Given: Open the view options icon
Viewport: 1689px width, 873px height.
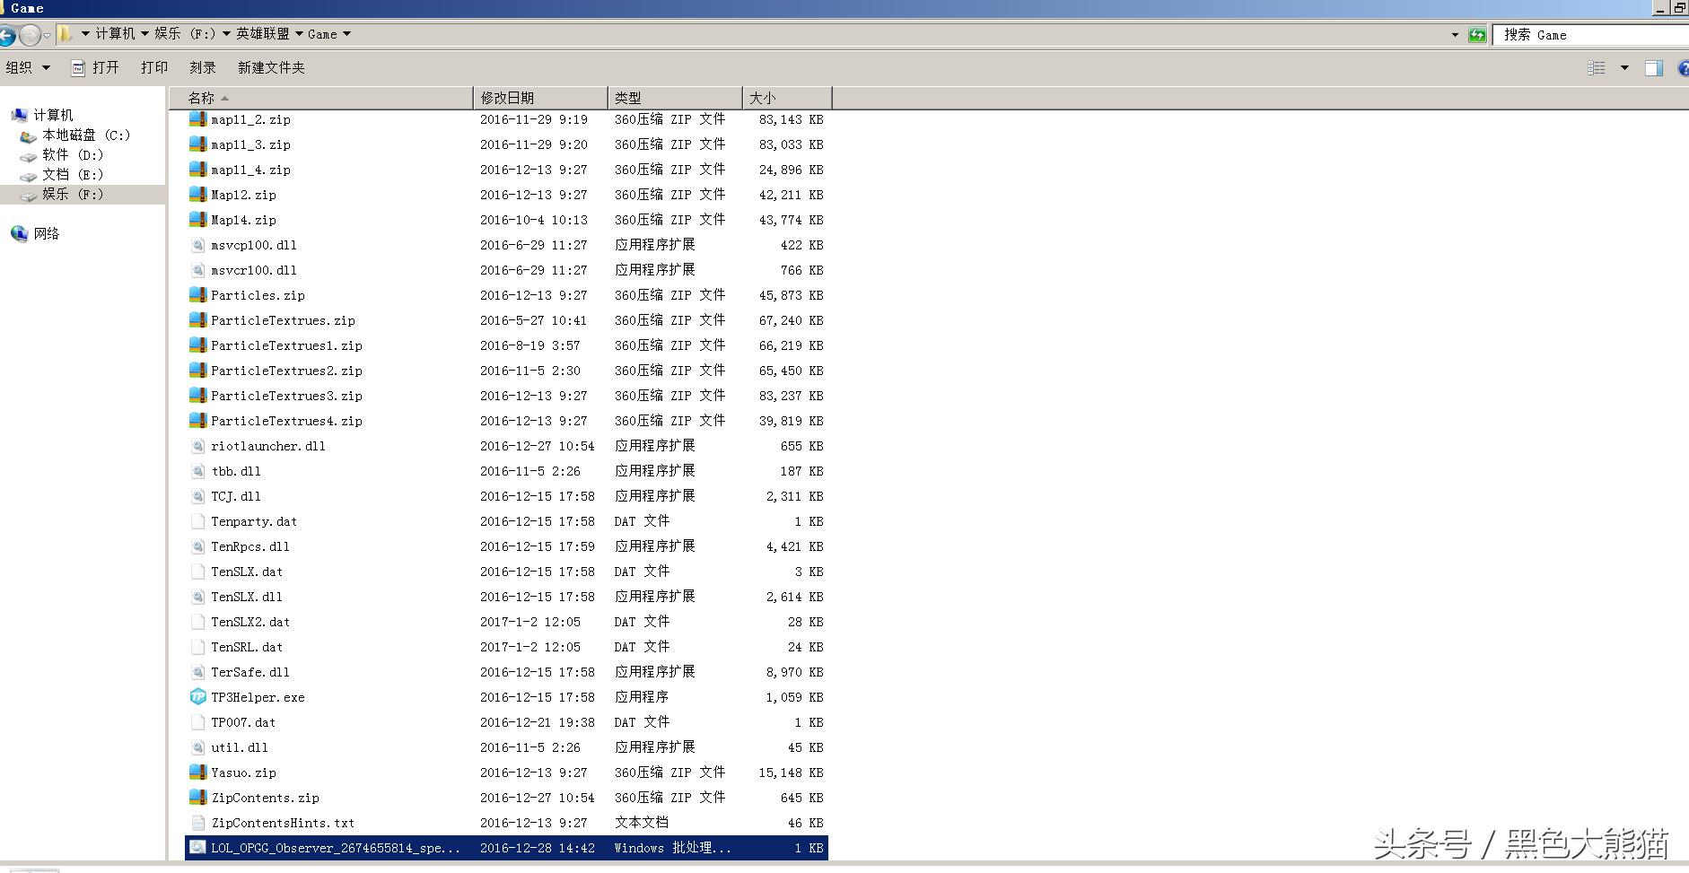Looking at the screenshot, I should pyautogui.click(x=1597, y=68).
